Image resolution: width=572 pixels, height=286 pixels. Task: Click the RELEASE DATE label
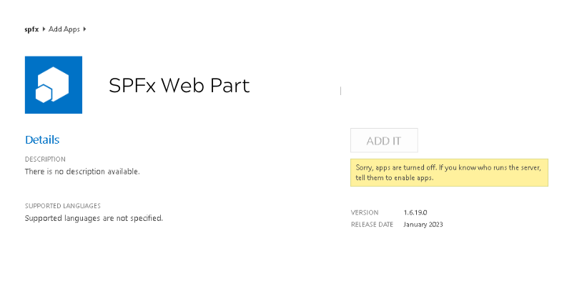click(x=372, y=225)
